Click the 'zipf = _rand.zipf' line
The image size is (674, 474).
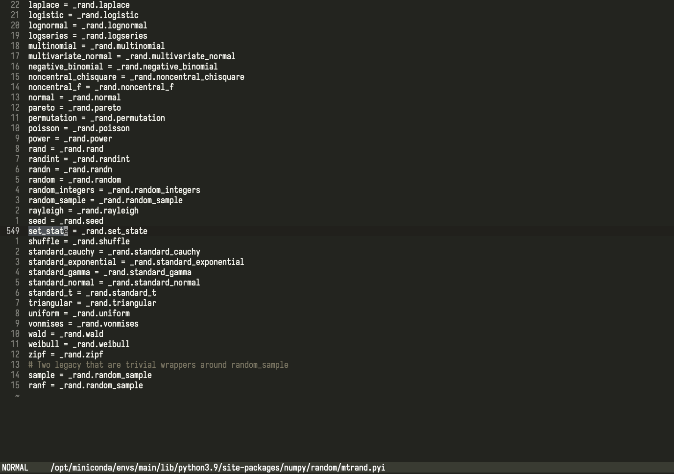(x=66, y=355)
